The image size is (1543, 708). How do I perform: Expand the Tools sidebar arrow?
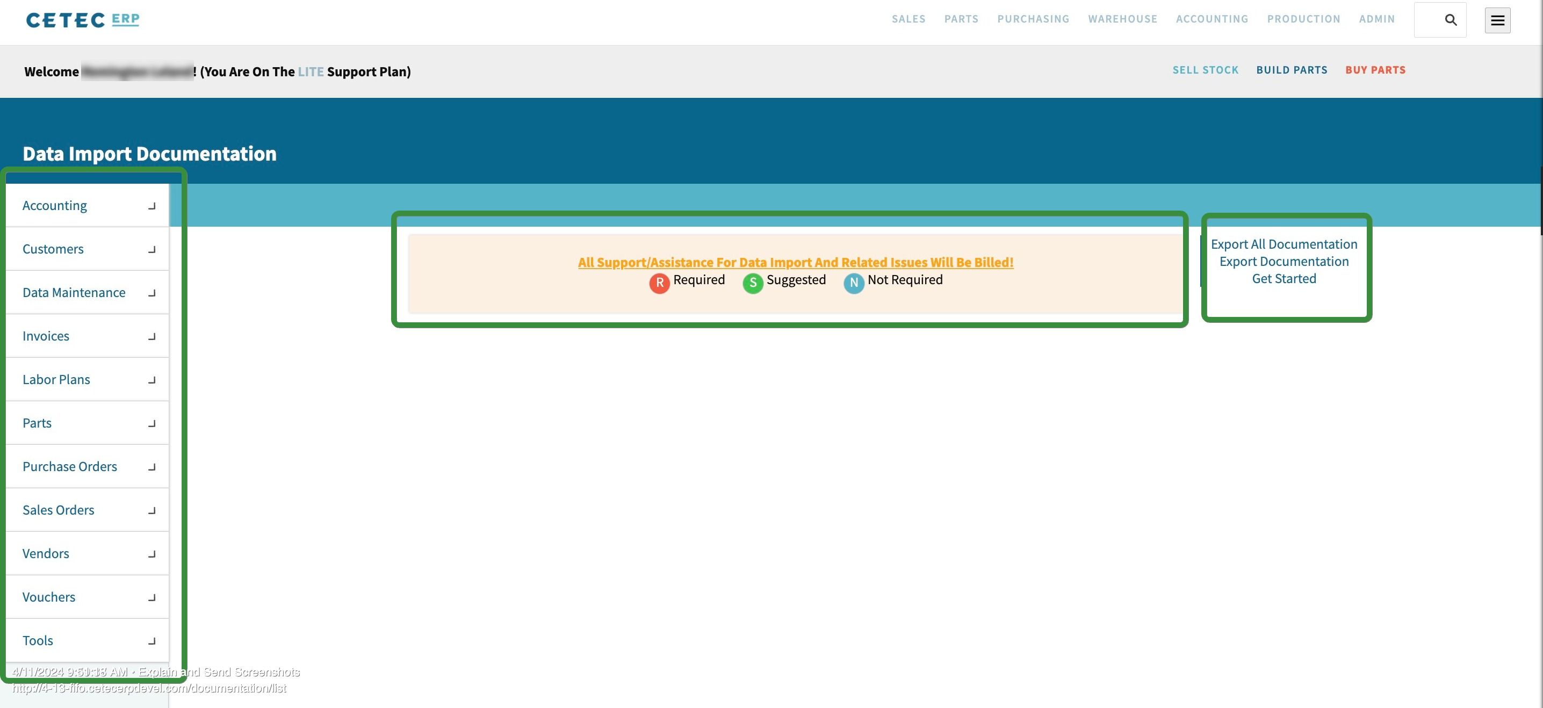[x=152, y=641]
